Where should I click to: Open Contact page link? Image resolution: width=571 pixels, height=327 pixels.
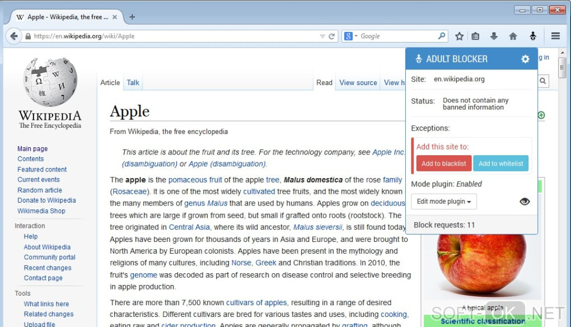coord(43,278)
